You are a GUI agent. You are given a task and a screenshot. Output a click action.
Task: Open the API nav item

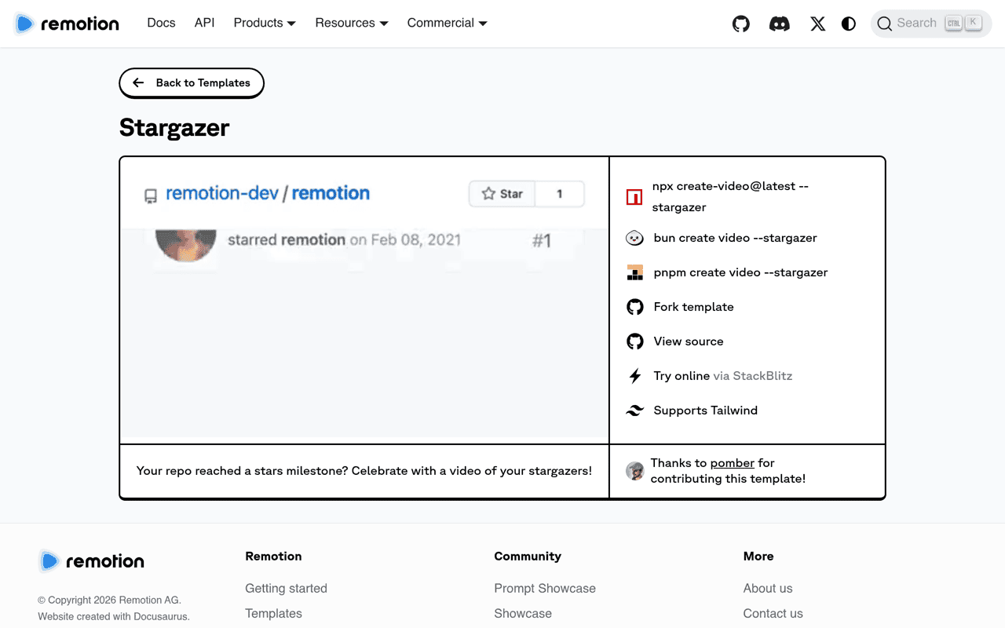204,23
